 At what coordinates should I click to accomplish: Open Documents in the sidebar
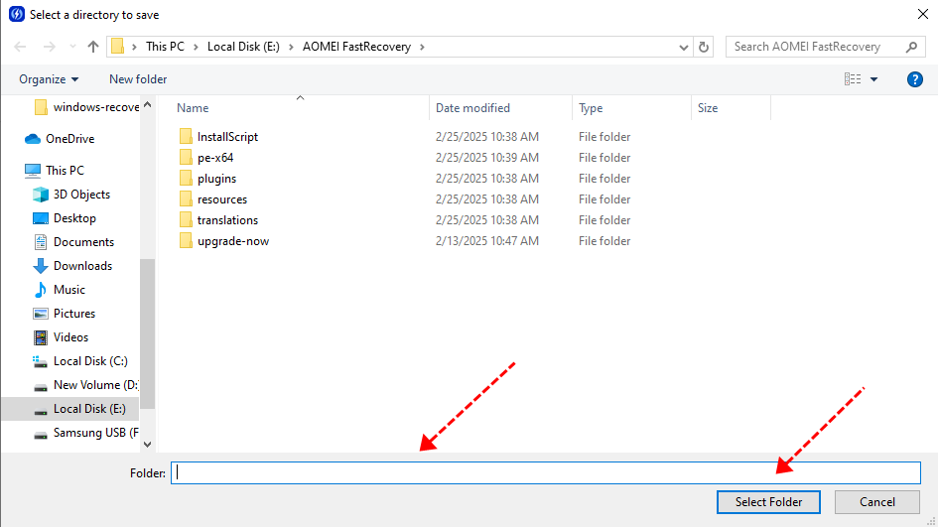[73, 242]
